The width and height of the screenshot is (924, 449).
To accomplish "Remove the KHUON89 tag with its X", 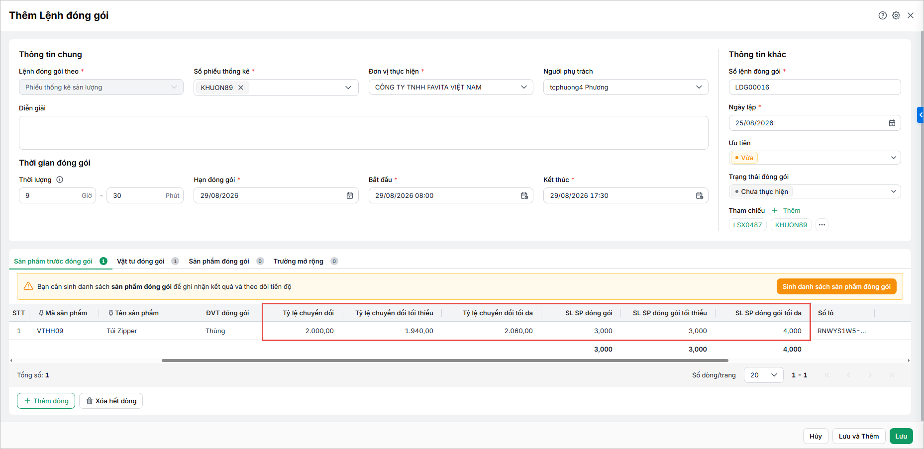I will coord(241,88).
